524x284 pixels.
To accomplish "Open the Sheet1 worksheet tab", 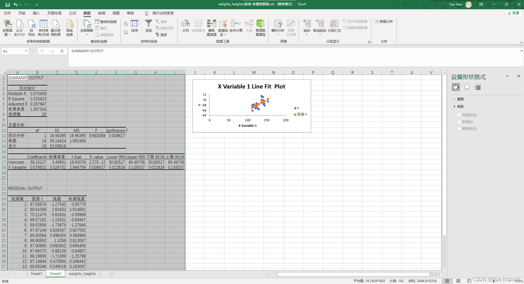I will tap(36, 274).
